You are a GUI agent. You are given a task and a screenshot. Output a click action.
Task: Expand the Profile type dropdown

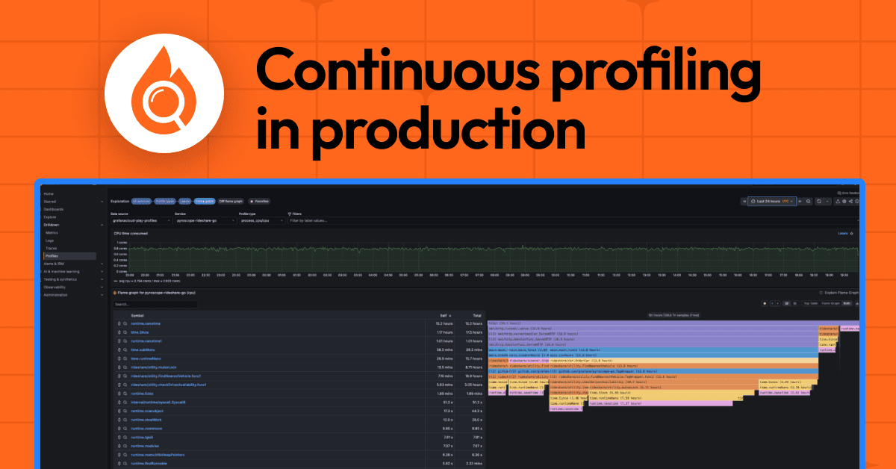tap(261, 221)
